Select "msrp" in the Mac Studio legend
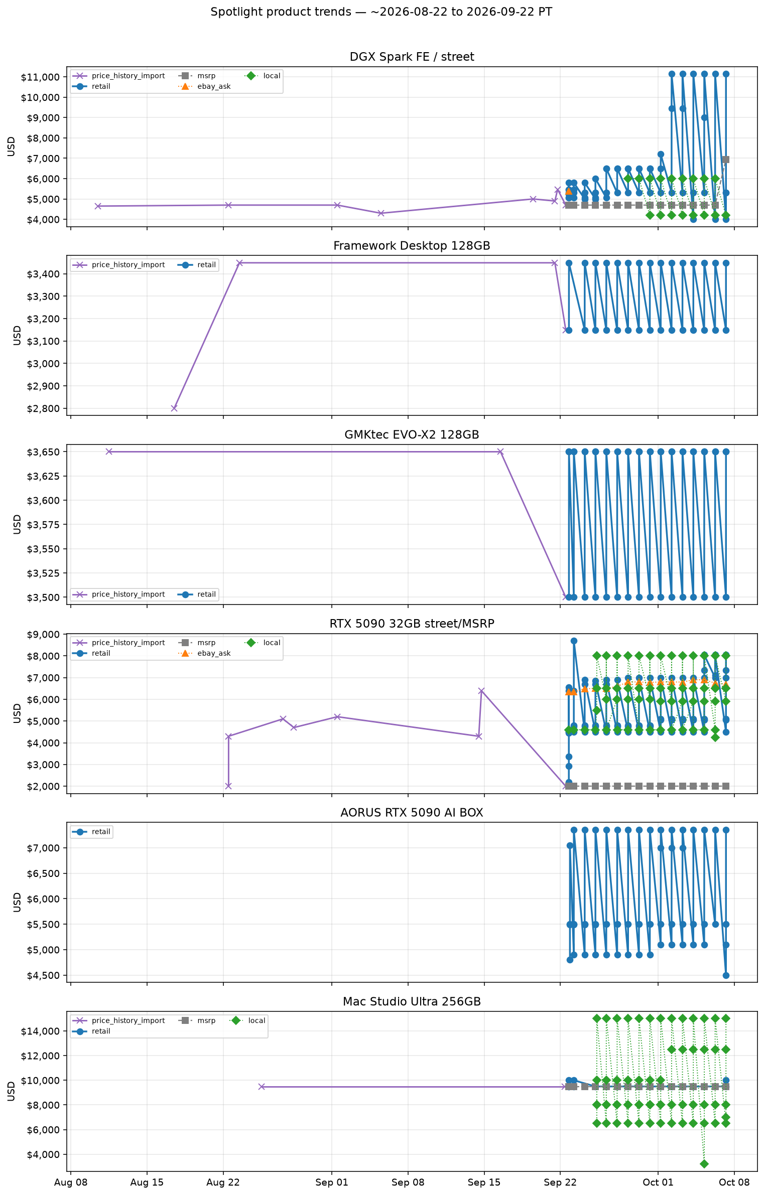The width and height of the screenshot is (764, 1195). pyautogui.click(x=206, y=1020)
